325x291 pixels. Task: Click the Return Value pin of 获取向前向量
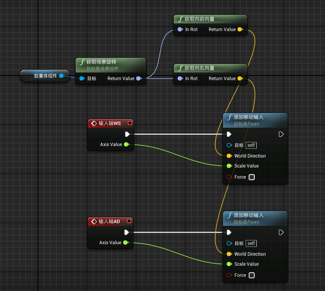240,30
